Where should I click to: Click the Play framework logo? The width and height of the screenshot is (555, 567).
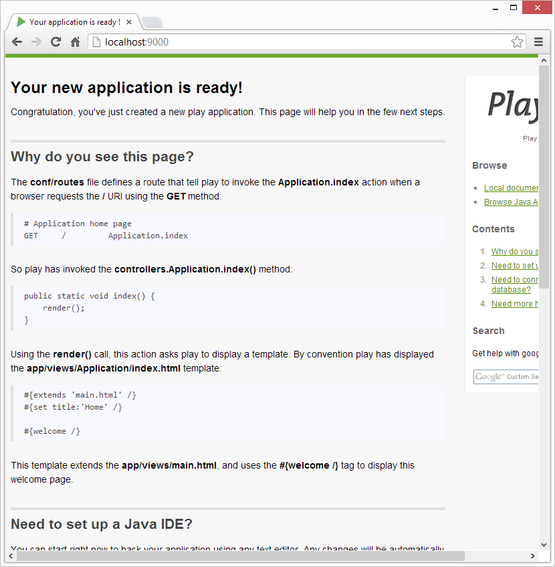[x=513, y=106]
